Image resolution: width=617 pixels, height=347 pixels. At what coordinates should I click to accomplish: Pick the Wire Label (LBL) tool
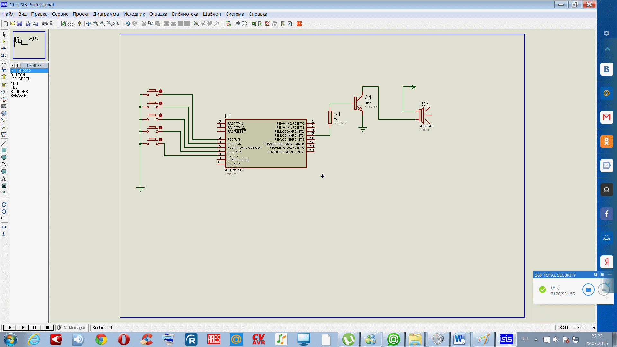(x=4, y=55)
